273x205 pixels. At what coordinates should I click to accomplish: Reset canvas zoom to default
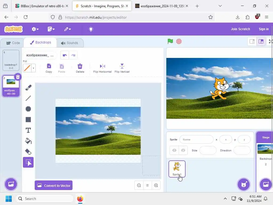147,185
